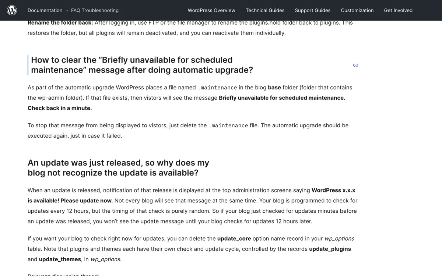Copy link to maintenance heading anchor icon
The height and width of the screenshot is (276, 442).
[x=355, y=65]
